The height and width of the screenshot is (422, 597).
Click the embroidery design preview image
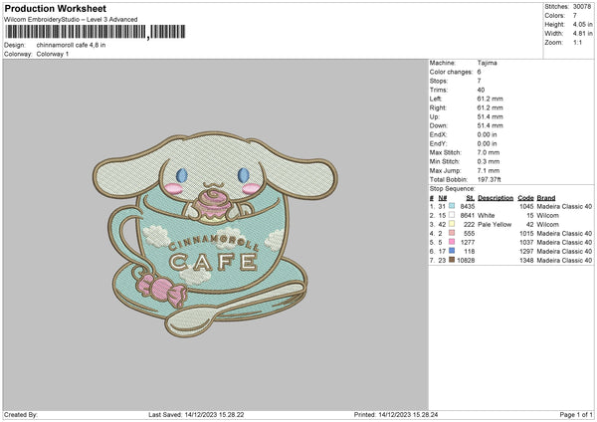(x=215, y=234)
